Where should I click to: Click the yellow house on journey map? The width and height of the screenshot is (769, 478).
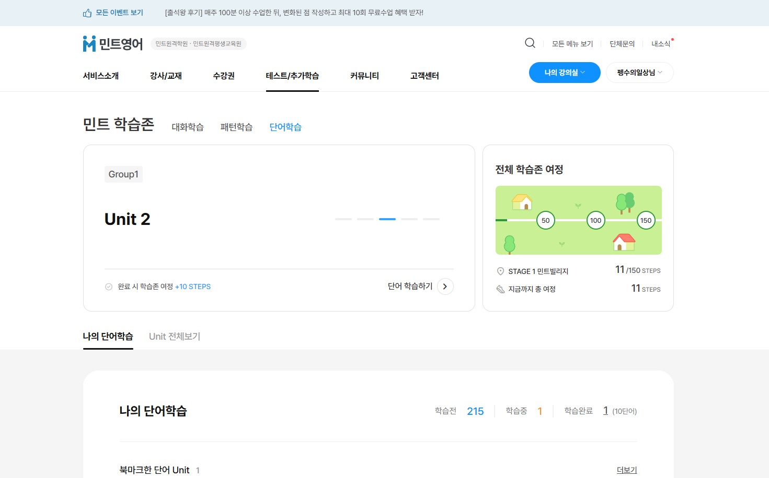tap(522, 202)
